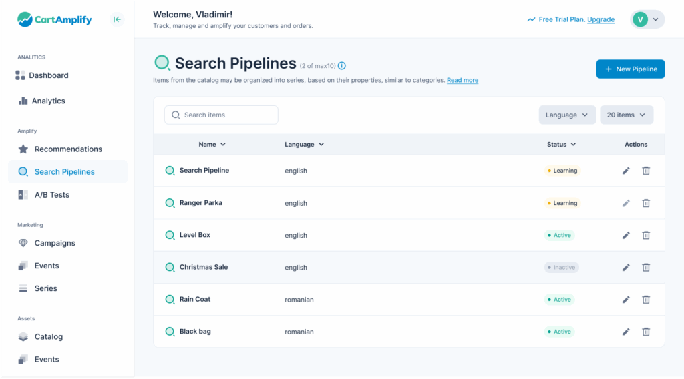Go to A/B Tests in the sidebar
684x379 pixels.
tap(51, 195)
